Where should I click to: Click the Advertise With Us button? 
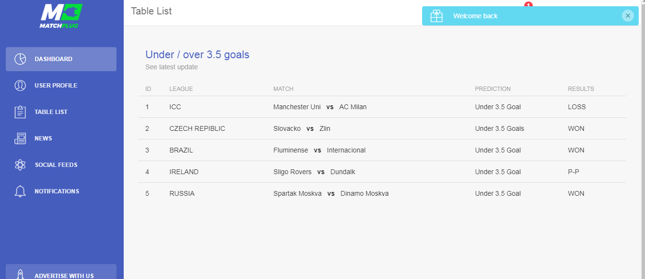[61, 272]
